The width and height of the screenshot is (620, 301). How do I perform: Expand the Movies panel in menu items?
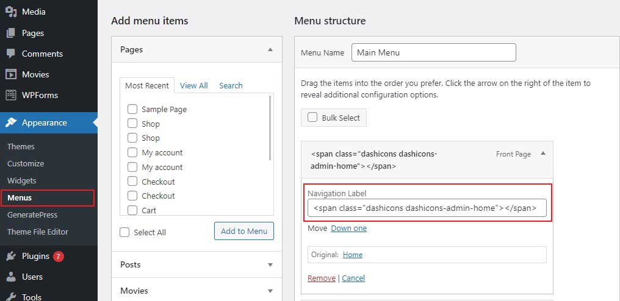coord(270,291)
